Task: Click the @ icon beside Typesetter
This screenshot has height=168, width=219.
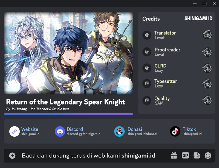Action: [147, 83]
